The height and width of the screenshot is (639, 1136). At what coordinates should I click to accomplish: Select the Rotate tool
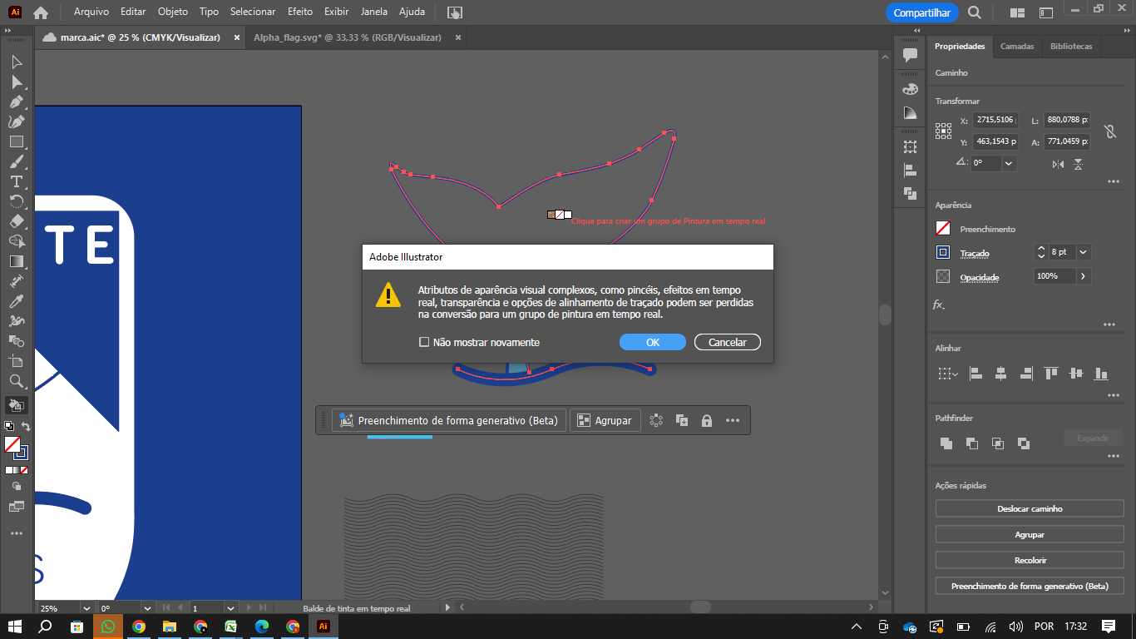pos(17,201)
